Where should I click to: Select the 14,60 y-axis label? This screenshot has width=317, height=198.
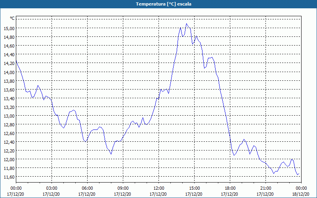(x=9, y=46)
